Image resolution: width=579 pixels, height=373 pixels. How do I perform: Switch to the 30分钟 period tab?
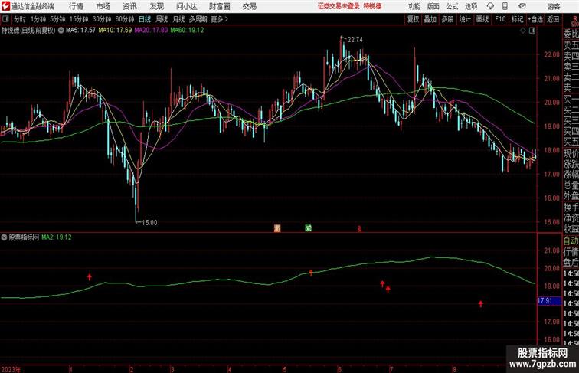pos(102,19)
